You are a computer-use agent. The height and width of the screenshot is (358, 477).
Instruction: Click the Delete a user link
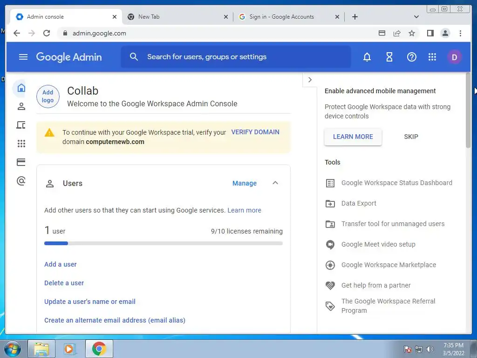[x=64, y=283]
